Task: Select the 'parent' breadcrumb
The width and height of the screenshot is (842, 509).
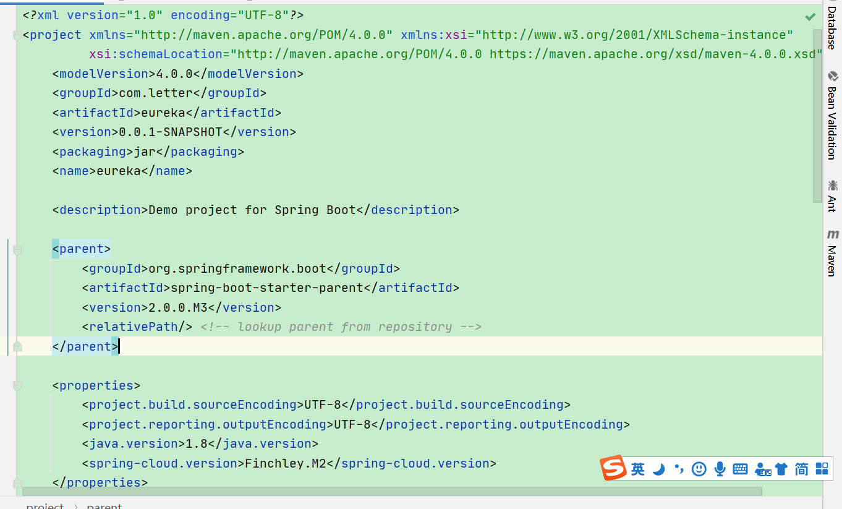Action: tap(104, 505)
